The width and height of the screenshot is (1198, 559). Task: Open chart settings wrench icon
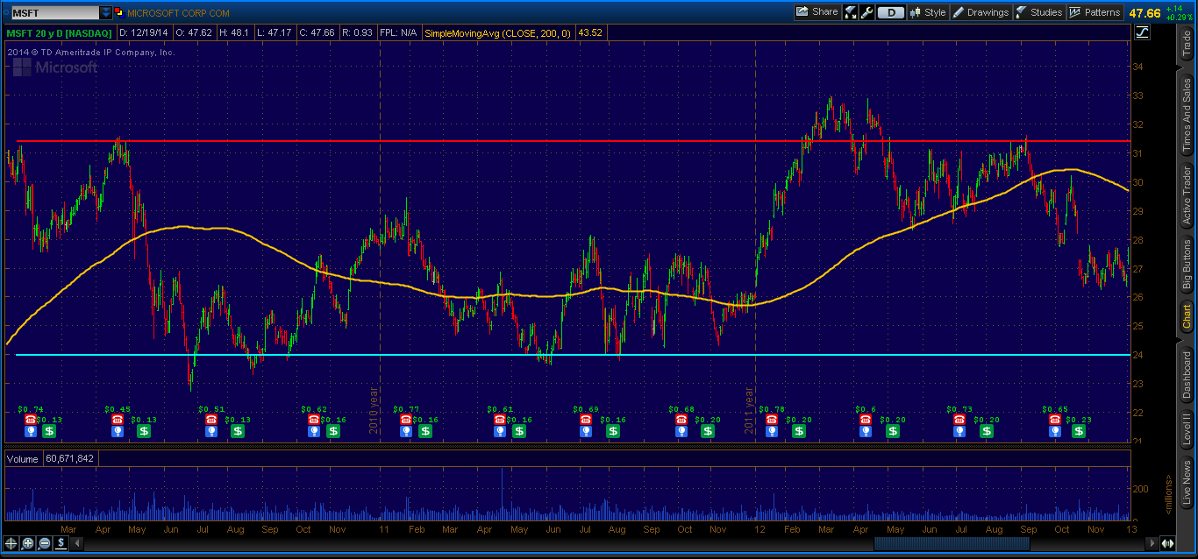click(x=867, y=12)
